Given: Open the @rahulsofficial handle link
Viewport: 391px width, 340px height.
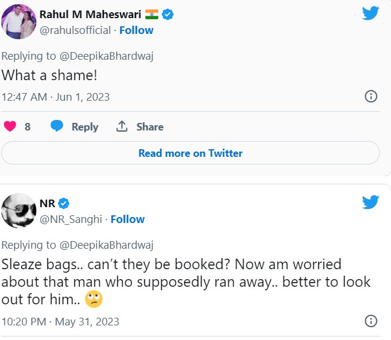Looking at the screenshot, I should 75,30.
